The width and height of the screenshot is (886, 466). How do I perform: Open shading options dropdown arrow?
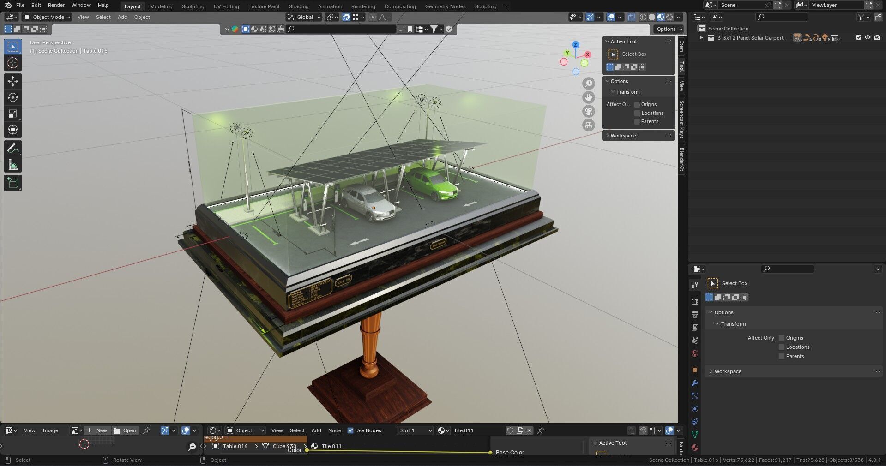point(678,17)
